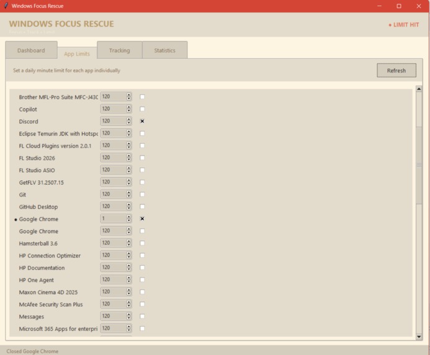Select the Copilot app label
Screen dimensions: 430x355
28,109
